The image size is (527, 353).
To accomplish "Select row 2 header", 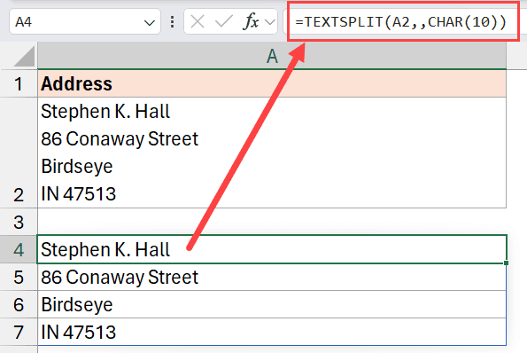I will click(x=19, y=153).
